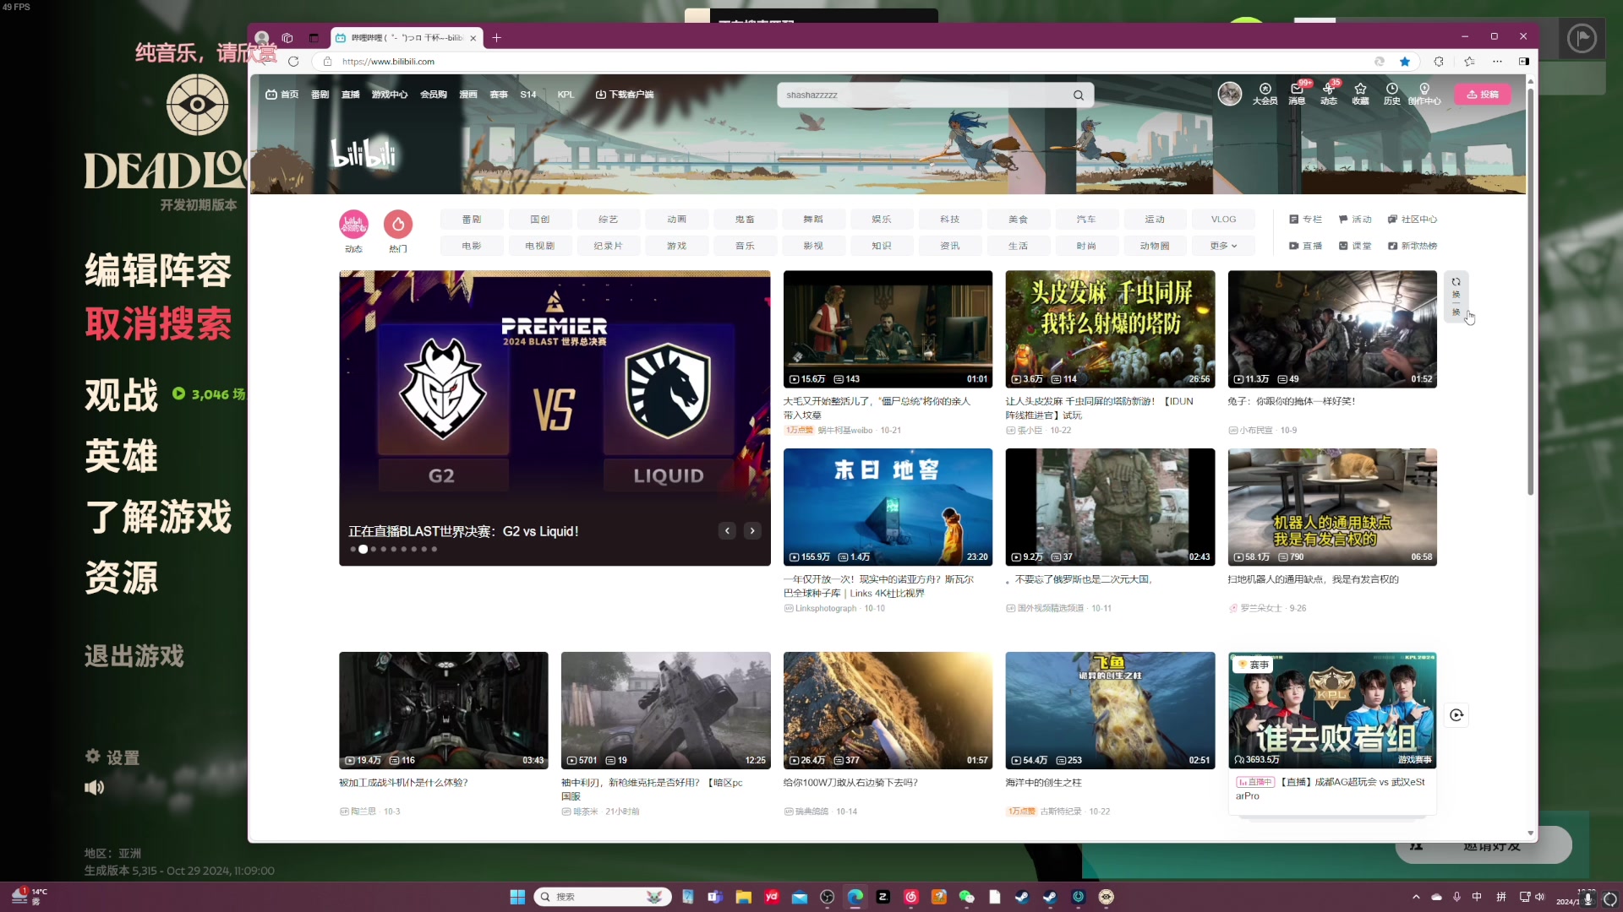Click the uploader name Linksphotograph
Image resolution: width=1623 pixels, height=912 pixels.
(x=826, y=608)
